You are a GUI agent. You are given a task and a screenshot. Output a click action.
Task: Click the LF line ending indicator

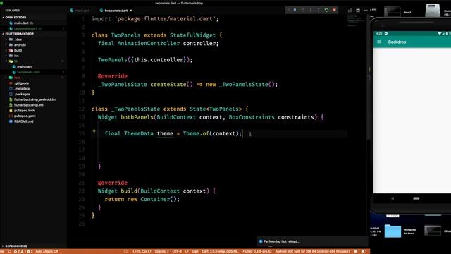click(x=187, y=251)
